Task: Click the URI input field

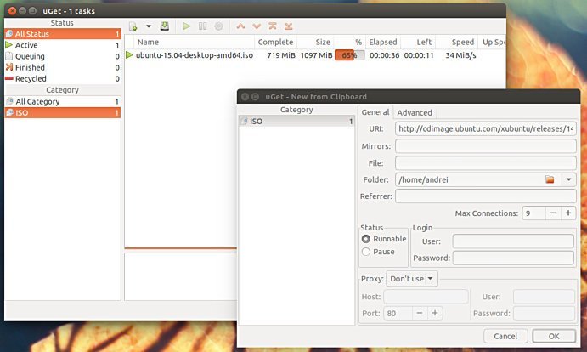Action: 486,128
